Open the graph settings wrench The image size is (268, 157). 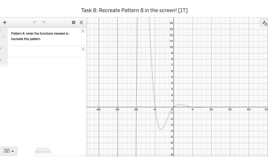[265, 23]
